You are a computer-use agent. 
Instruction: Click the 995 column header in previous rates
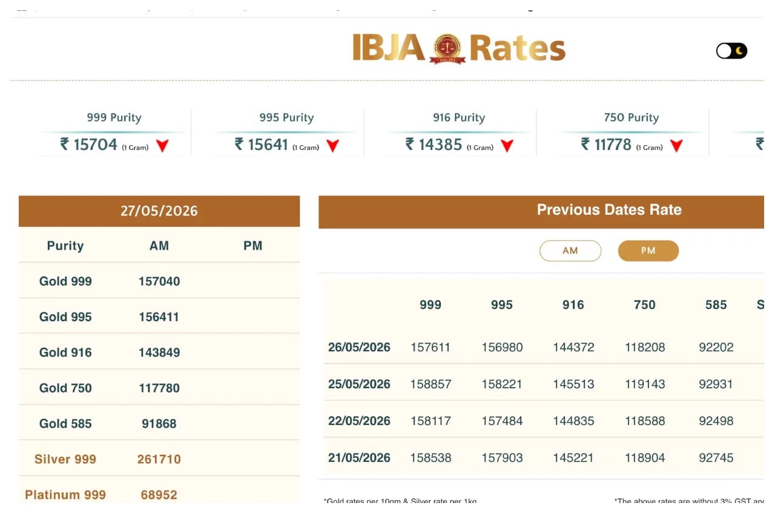(x=502, y=305)
